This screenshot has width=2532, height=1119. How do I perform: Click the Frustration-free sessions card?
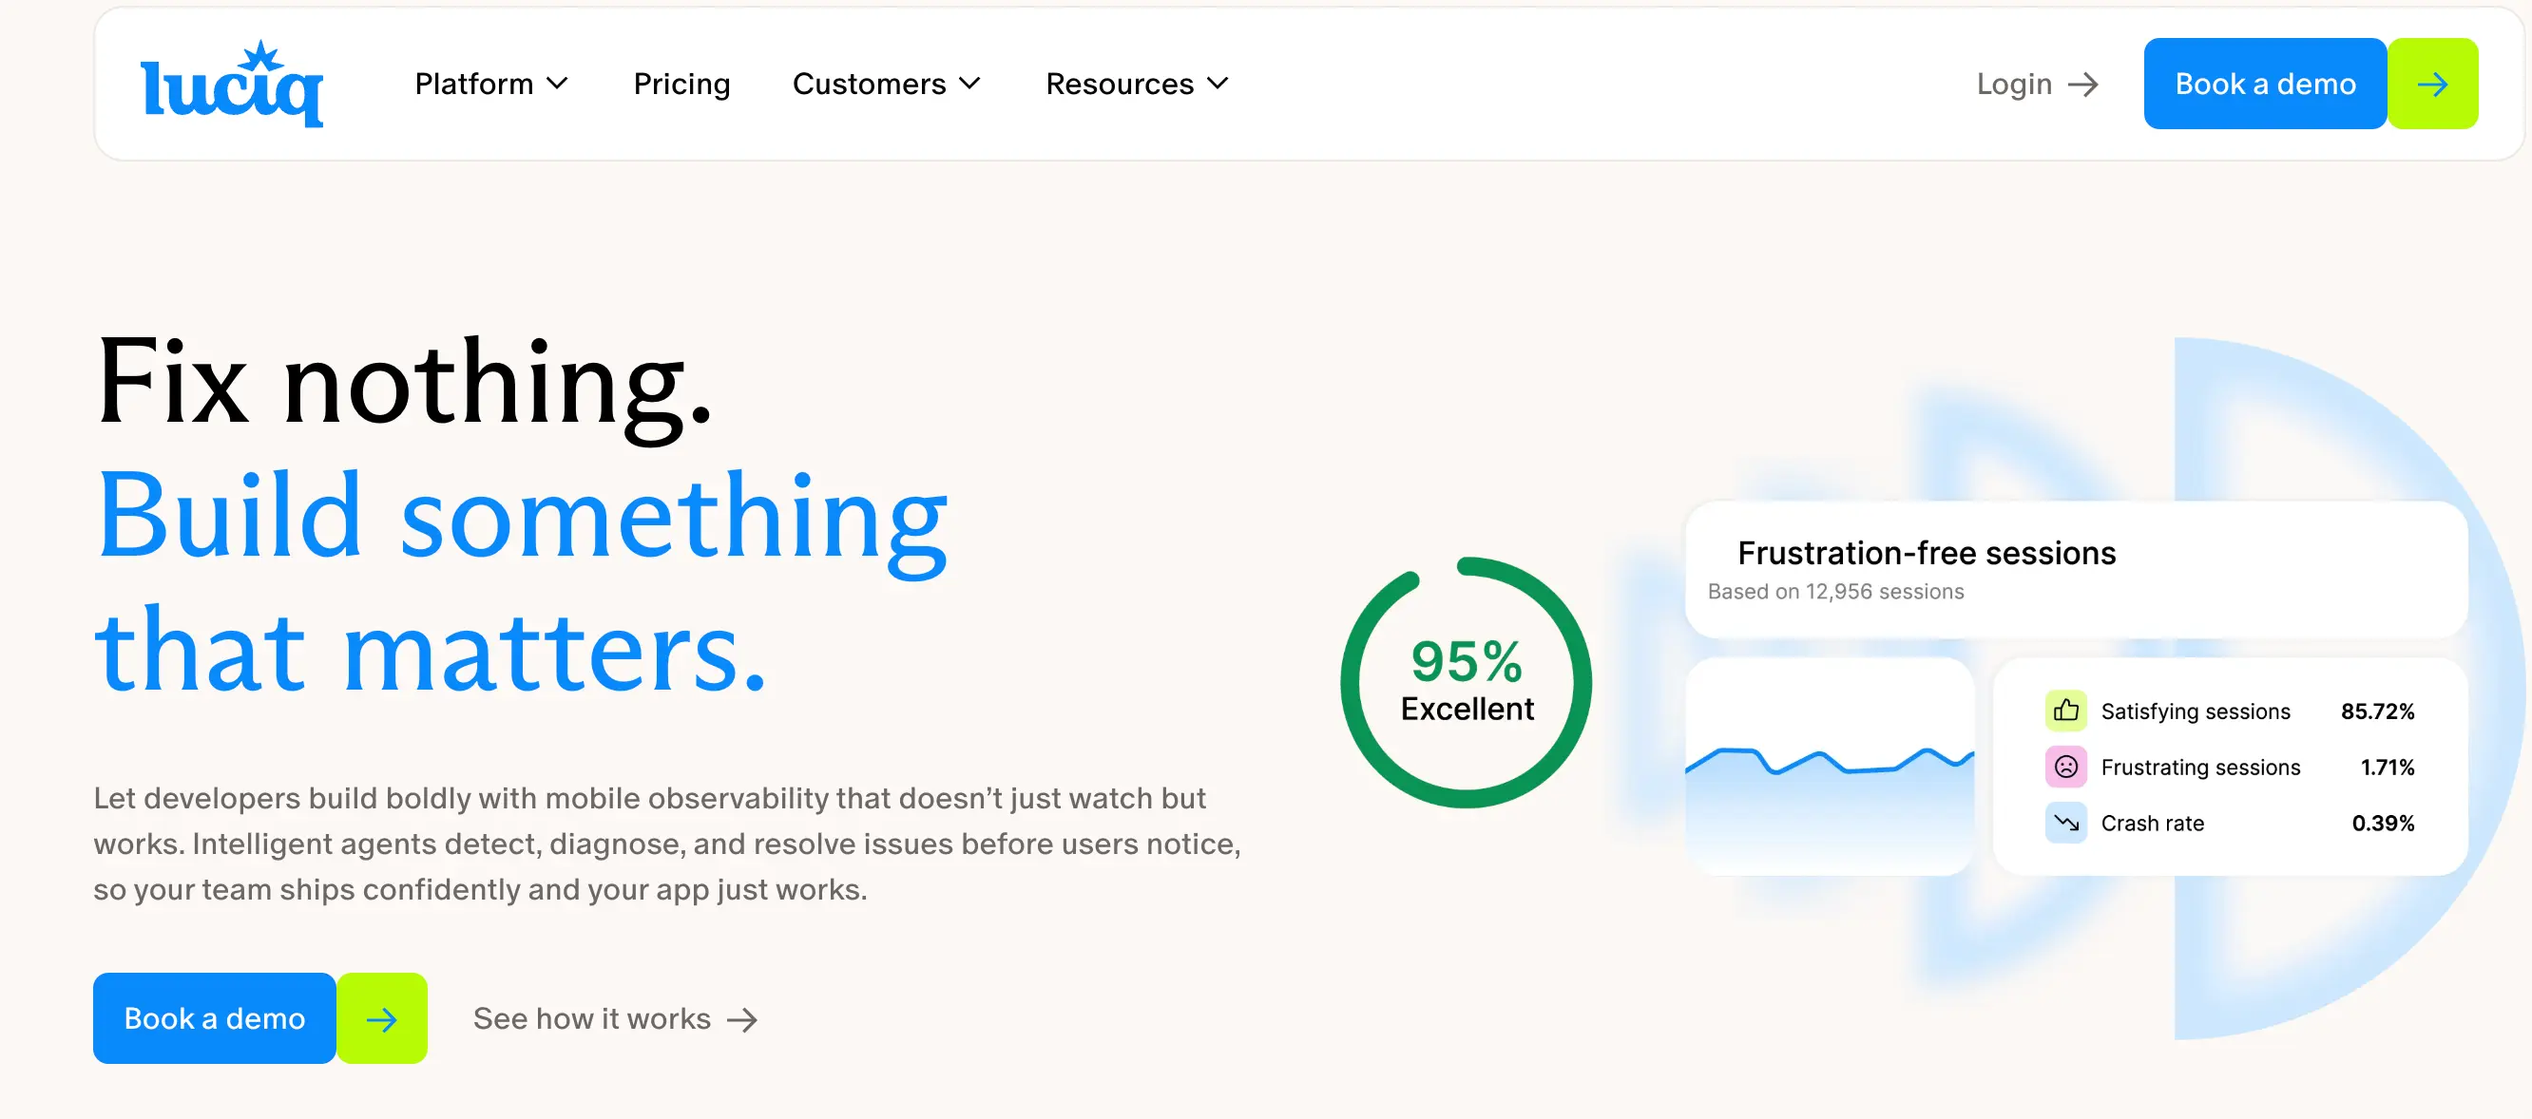(x=2074, y=570)
